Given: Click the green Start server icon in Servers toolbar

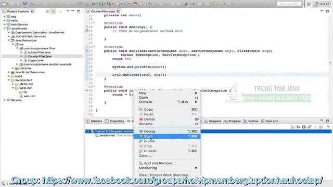Looking at the screenshot, I should click(x=304, y=127).
